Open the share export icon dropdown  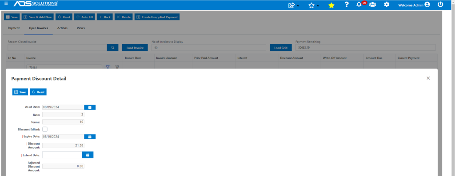pos(293,5)
